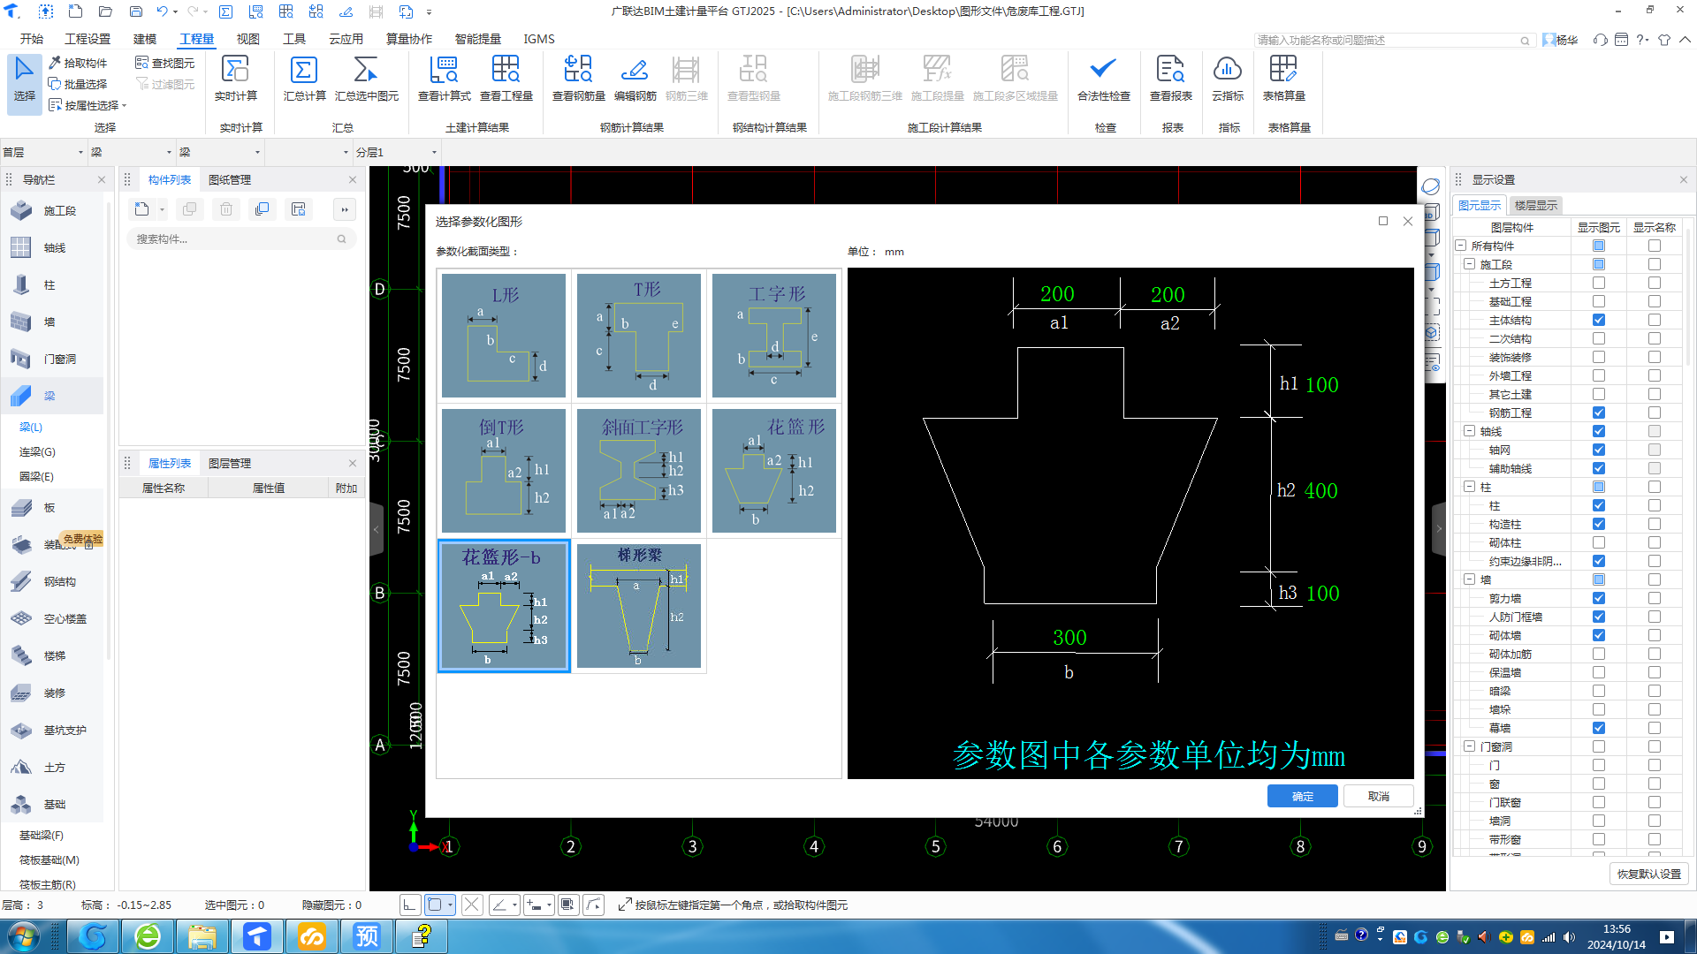Uncheck 剪力墙 display element checkbox
The height and width of the screenshot is (954, 1697).
[x=1598, y=598]
